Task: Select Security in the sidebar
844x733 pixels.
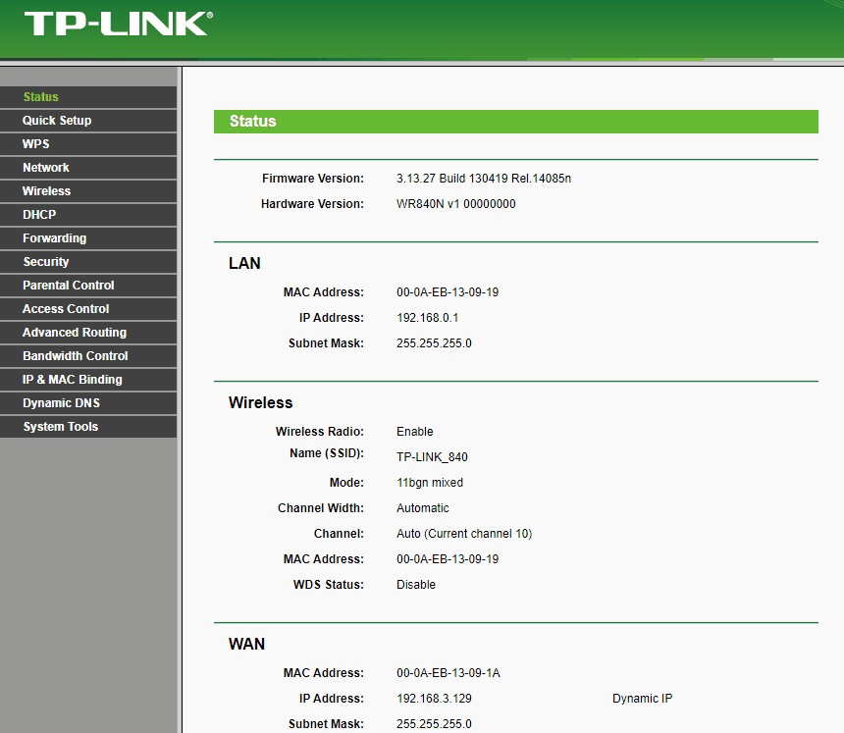Action: [88, 262]
